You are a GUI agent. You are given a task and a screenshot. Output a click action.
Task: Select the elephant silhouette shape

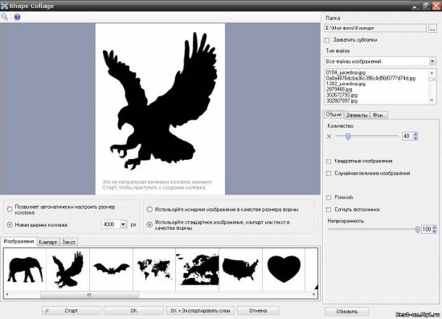(x=25, y=269)
